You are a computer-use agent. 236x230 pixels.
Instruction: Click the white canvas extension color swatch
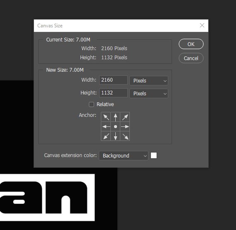[154, 155]
